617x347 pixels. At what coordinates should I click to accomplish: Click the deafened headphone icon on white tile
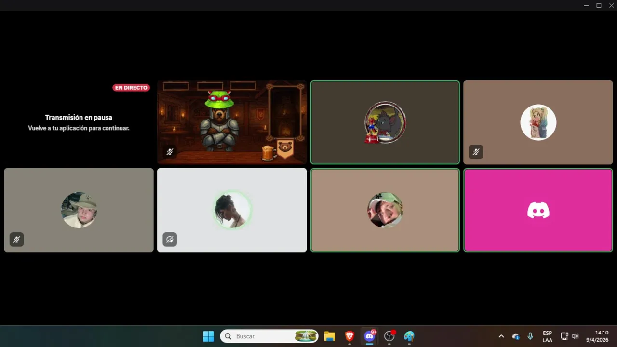[170, 240]
